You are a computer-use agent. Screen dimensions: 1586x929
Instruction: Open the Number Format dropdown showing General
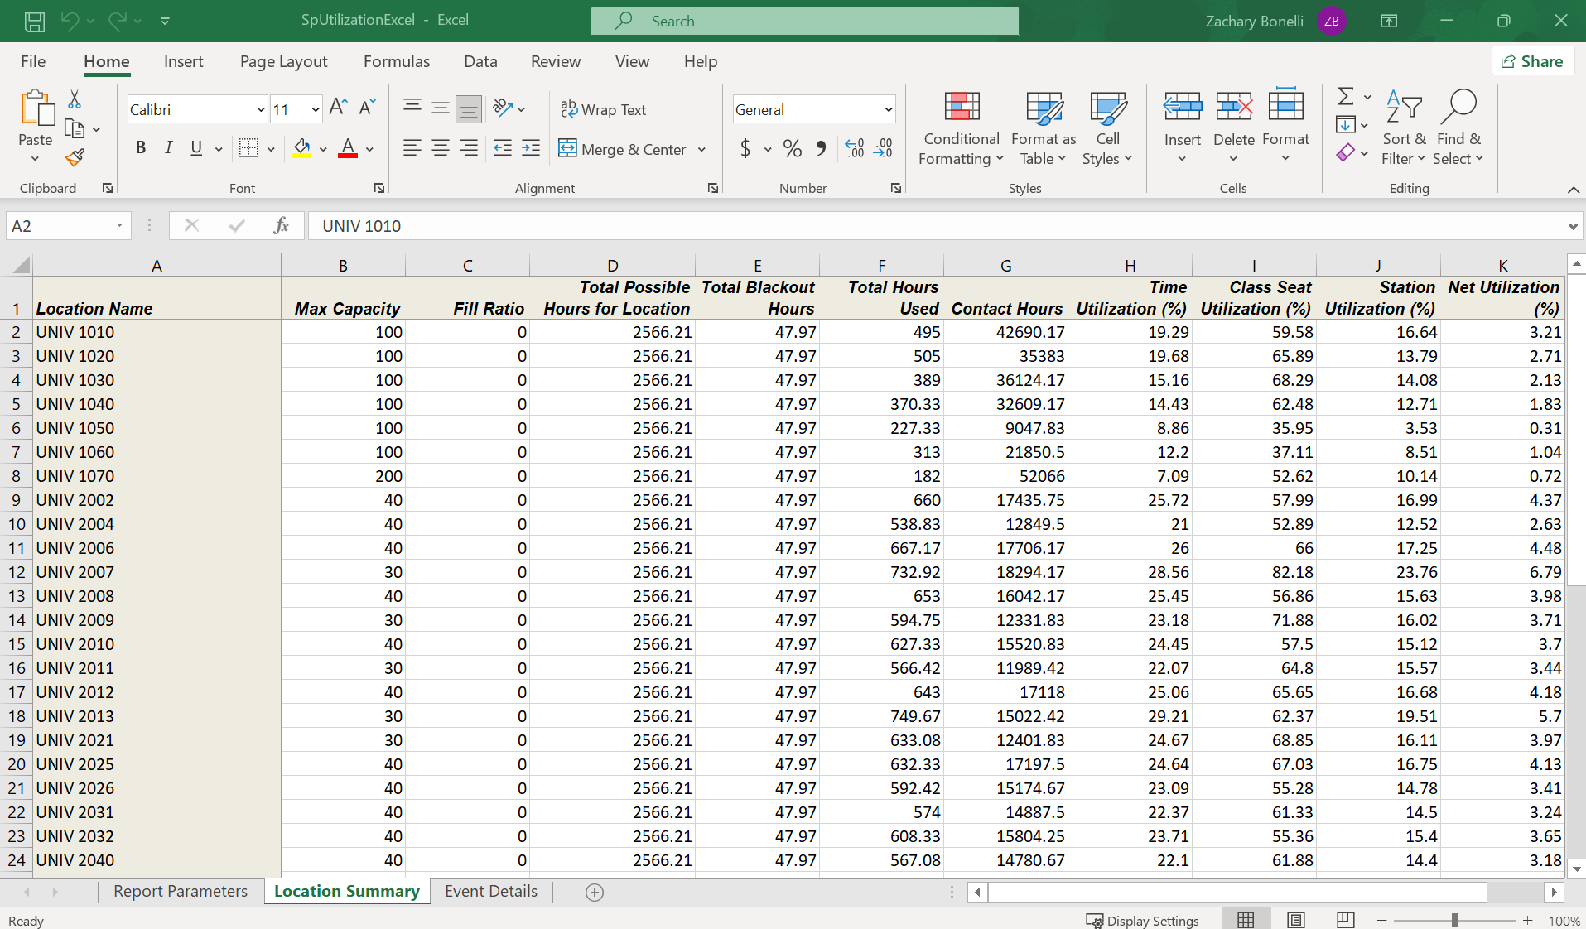click(x=812, y=108)
